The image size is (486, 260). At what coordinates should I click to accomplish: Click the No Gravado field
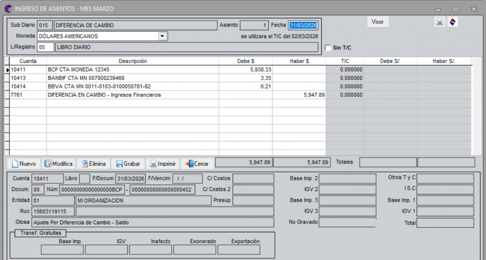pos(347,222)
